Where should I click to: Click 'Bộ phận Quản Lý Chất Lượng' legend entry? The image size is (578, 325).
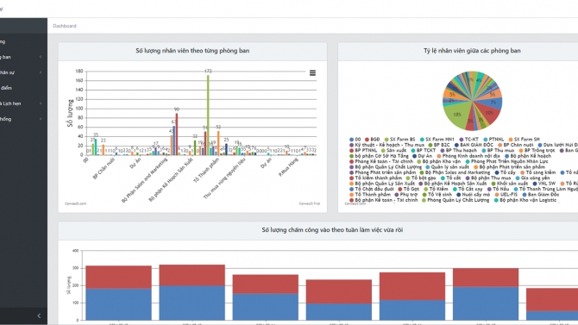pos(386,167)
